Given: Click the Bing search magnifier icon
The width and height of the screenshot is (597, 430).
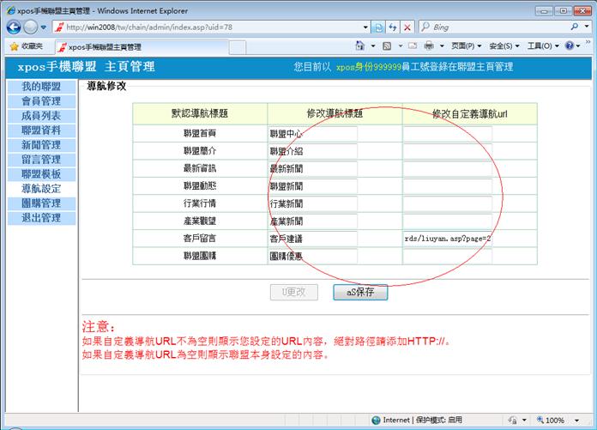Looking at the screenshot, I should (575, 27).
